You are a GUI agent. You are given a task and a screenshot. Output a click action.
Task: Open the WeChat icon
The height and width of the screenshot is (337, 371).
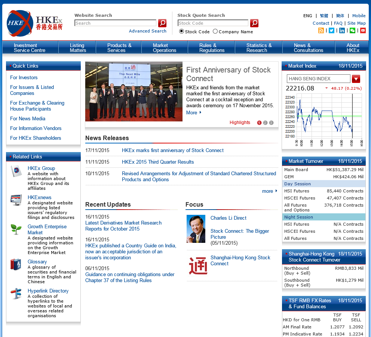point(352,31)
